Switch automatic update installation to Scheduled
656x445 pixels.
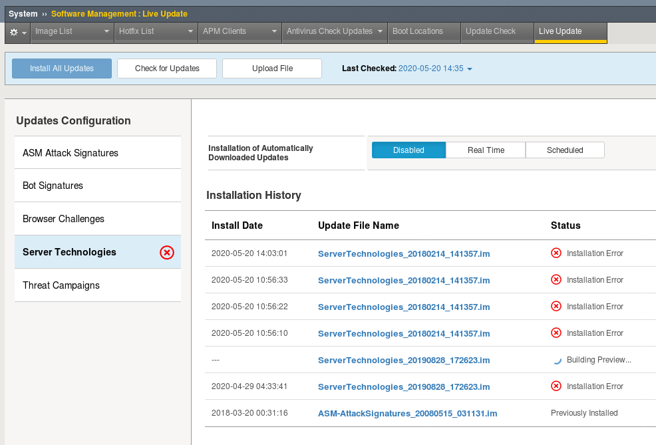click(565, 150)
